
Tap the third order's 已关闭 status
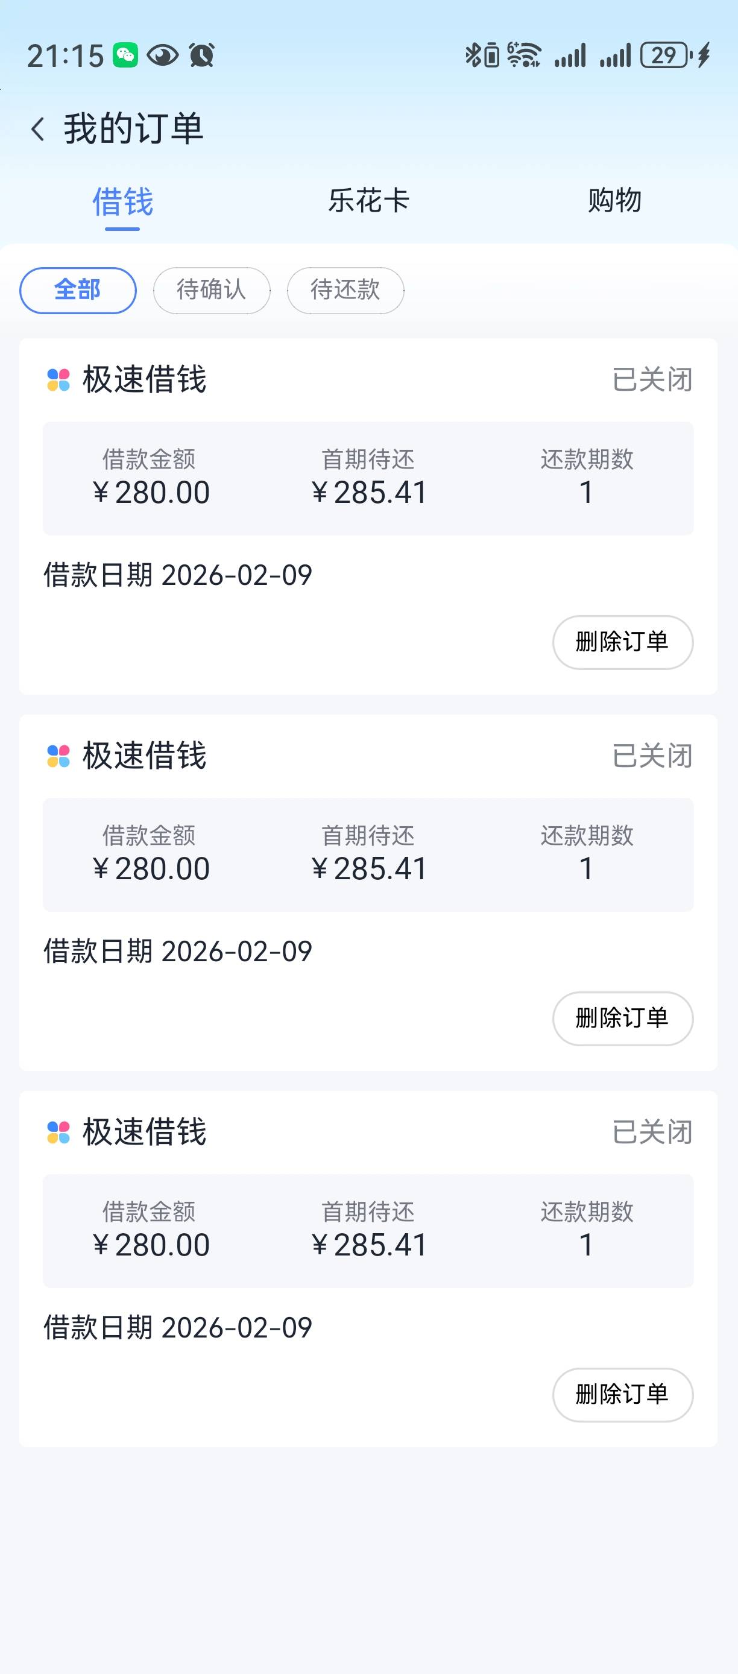coord(652,1132)
